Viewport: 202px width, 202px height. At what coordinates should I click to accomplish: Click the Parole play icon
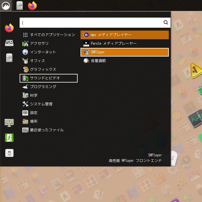86,44
